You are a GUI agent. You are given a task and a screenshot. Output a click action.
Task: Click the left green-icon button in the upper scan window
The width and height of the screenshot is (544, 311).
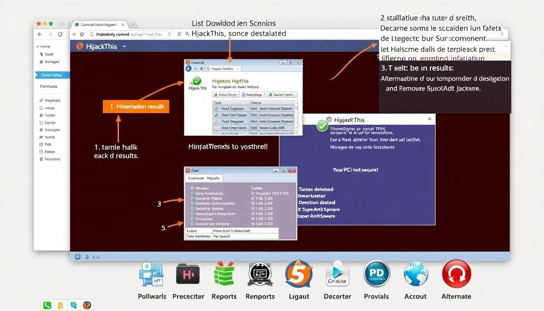pyautogui.click(x=225, y=95)
